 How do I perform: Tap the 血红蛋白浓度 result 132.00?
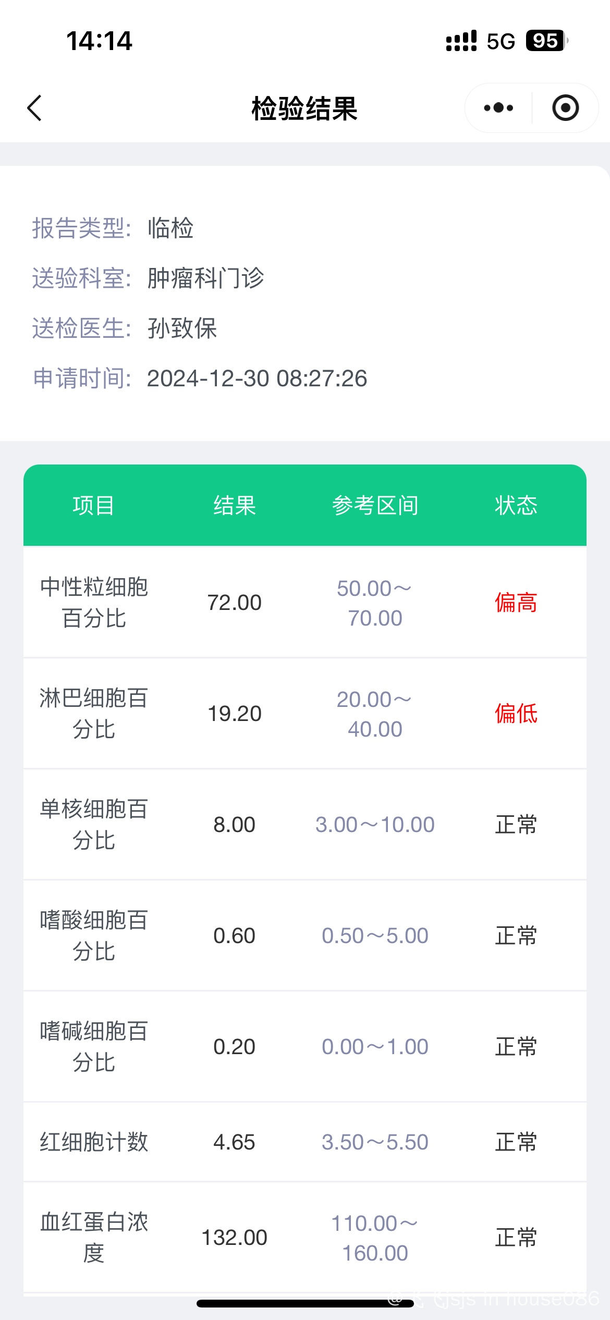(235, 1238)
